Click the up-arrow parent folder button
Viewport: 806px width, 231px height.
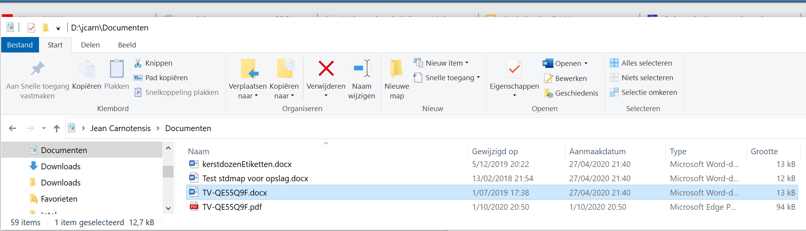(x=57, y=128)
